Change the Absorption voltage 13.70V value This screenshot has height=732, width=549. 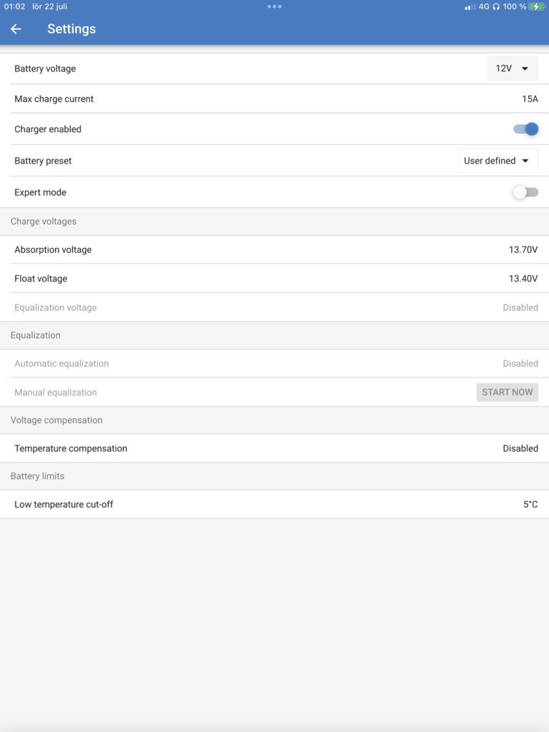(x=523, y=250)
